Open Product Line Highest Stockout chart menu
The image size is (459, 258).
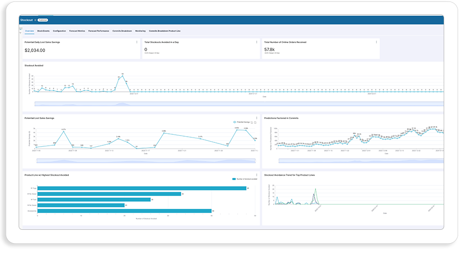point(257,175)
